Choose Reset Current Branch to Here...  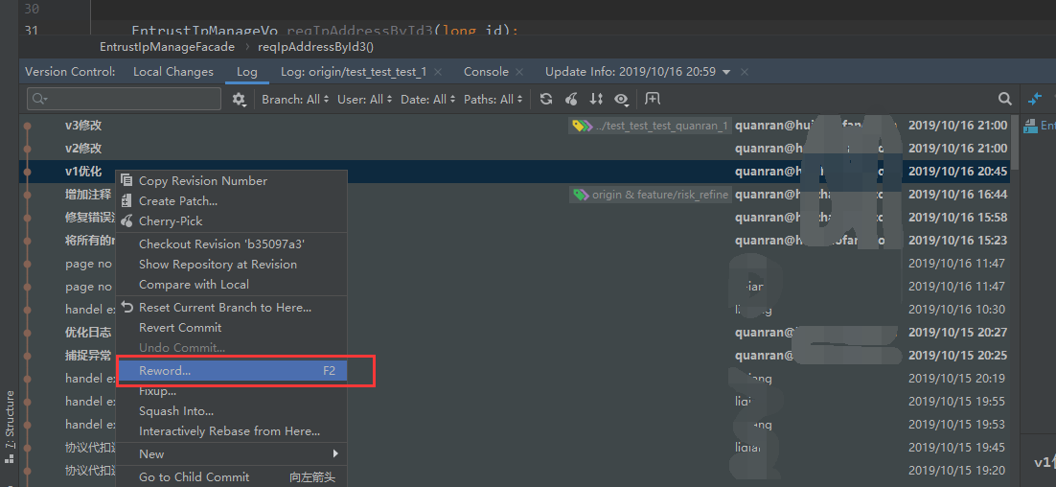click(232, 307)
